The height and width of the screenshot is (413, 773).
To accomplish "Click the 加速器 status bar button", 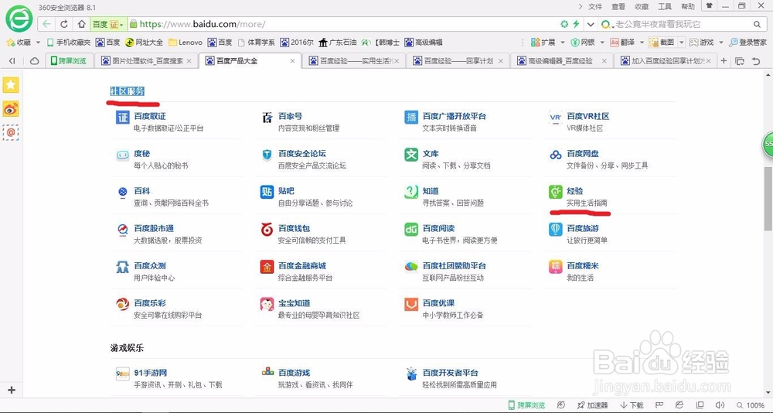I will pos(593,405).
